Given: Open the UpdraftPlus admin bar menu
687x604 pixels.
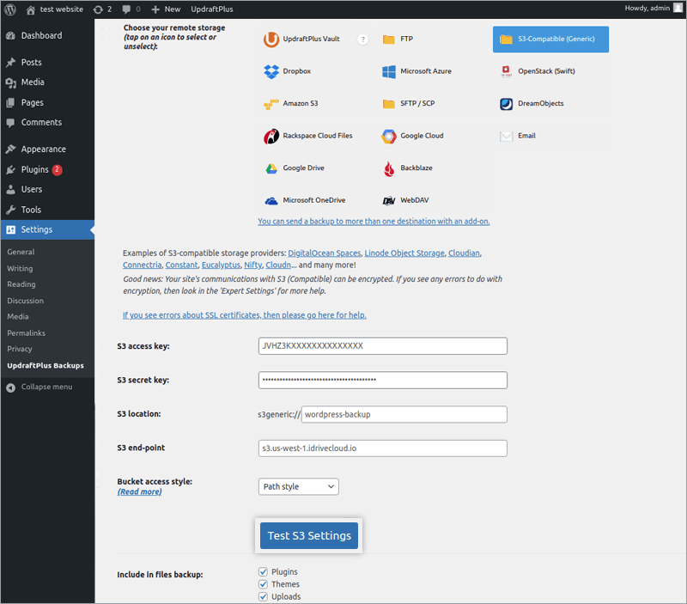Looking at the screenshot, I should (212, 9).
